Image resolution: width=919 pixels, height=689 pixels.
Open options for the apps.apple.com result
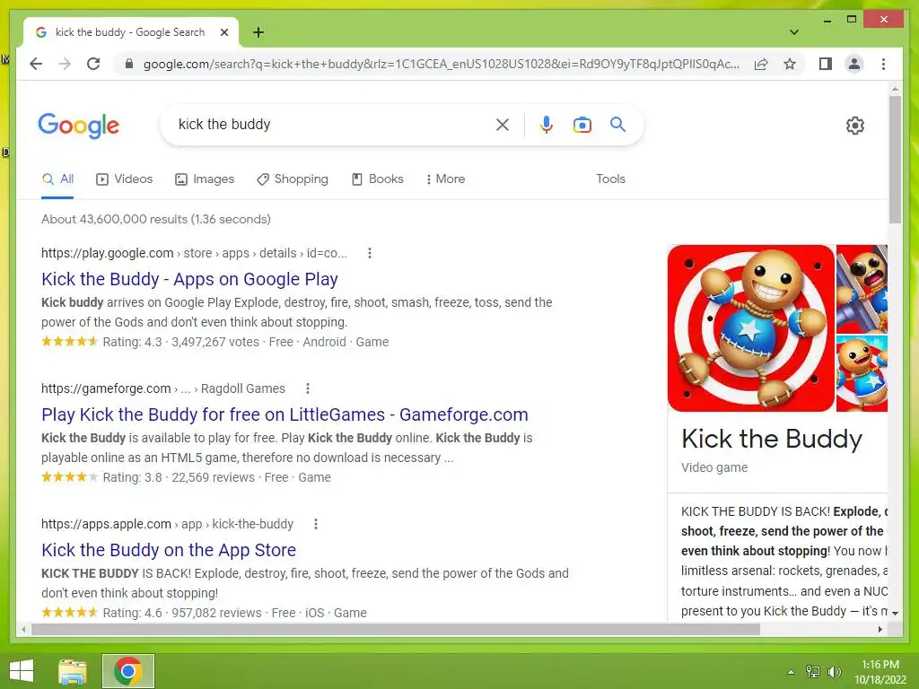316,524
